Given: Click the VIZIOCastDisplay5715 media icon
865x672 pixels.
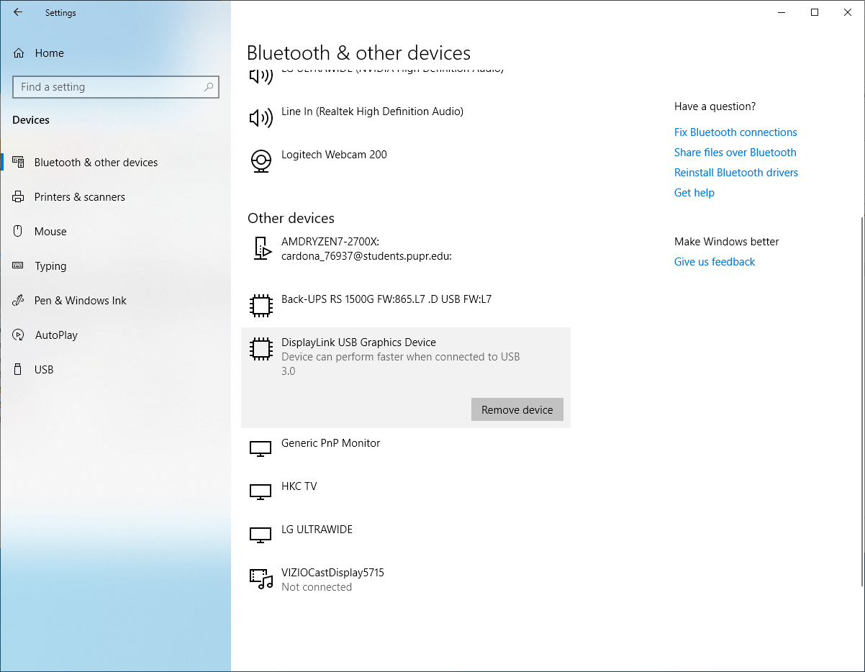Looking at the screenshot, I should pyautogui.click(x=261, y=579).
